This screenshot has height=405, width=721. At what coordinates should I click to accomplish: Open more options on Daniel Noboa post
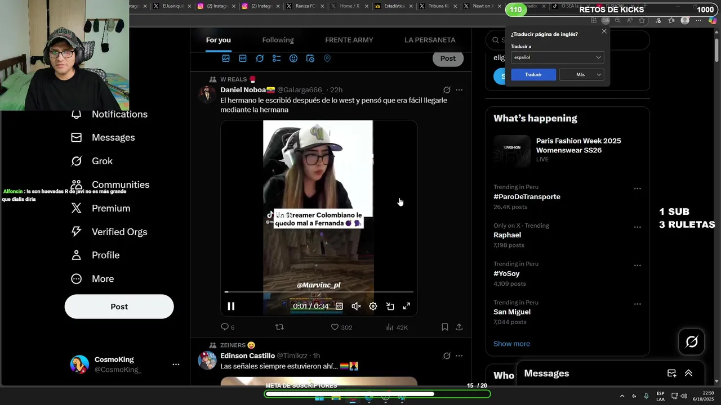(x=459, y=90)
